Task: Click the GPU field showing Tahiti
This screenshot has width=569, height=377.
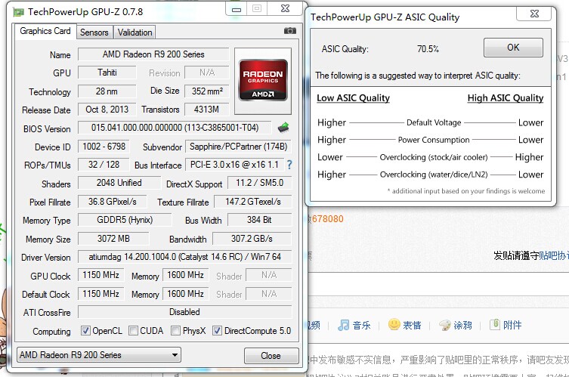Action: [107, 73]
